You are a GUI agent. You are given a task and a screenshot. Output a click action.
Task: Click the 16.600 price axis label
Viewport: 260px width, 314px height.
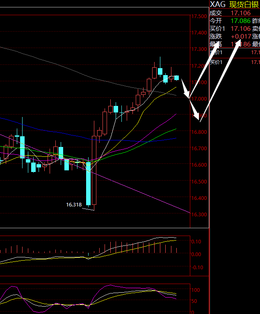point(199,165)
